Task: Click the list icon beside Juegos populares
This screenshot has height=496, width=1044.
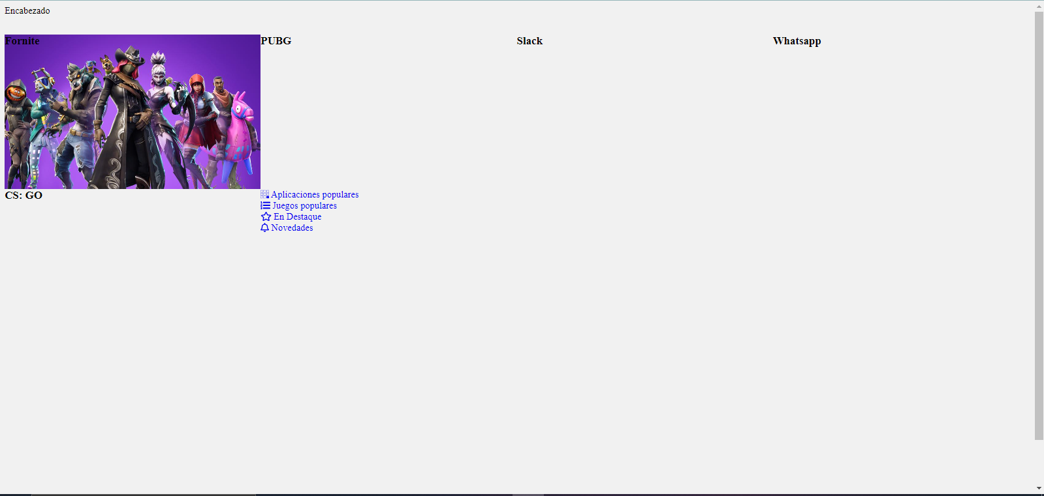Action: tap(265, 205)
